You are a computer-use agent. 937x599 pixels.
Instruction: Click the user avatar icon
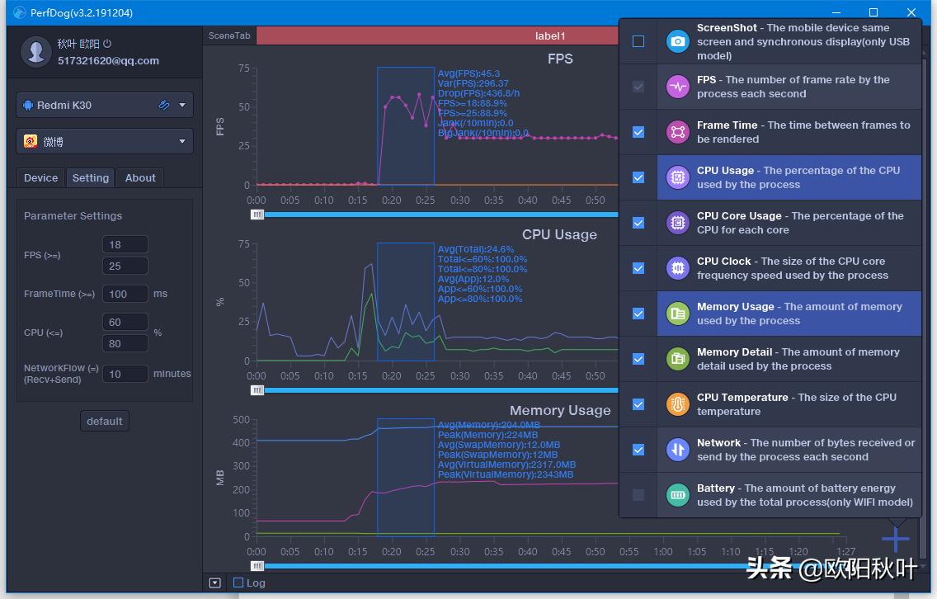(x=35, y=51)
